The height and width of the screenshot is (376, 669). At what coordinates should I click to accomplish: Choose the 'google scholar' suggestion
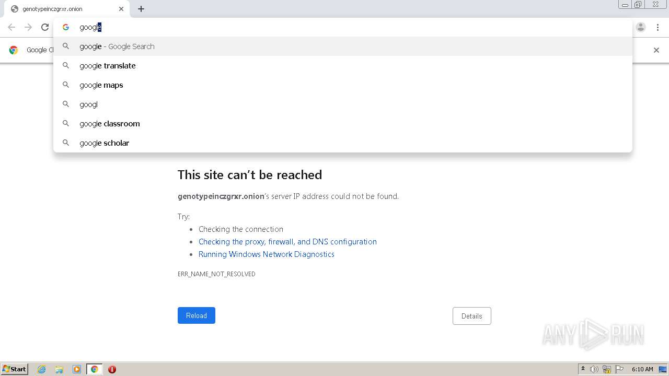(x=343, y=143)
